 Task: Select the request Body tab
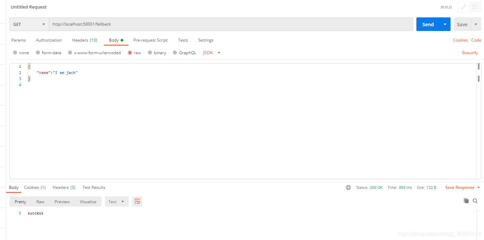click(116, 40)
